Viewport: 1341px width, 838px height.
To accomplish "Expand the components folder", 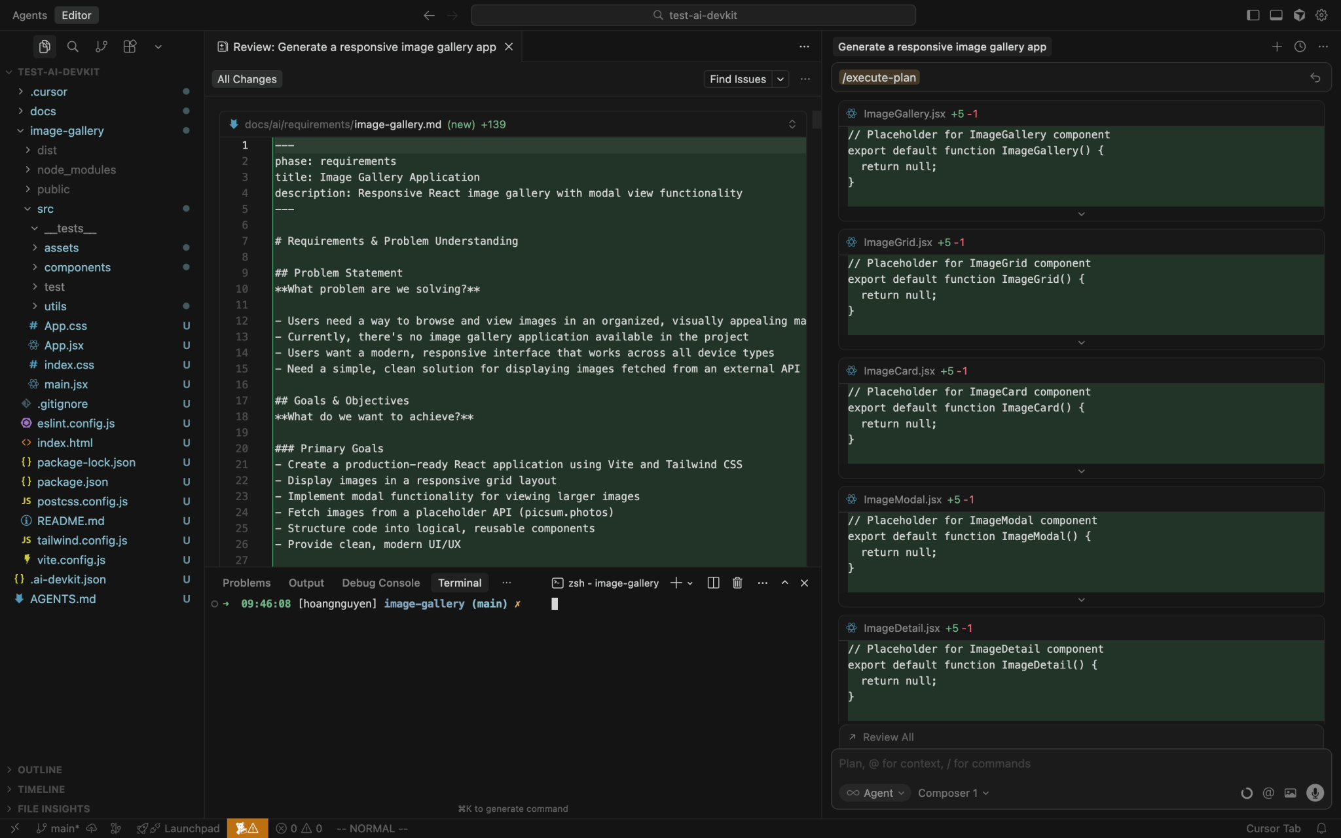I will pyautogui.click(x=77, y=267).
